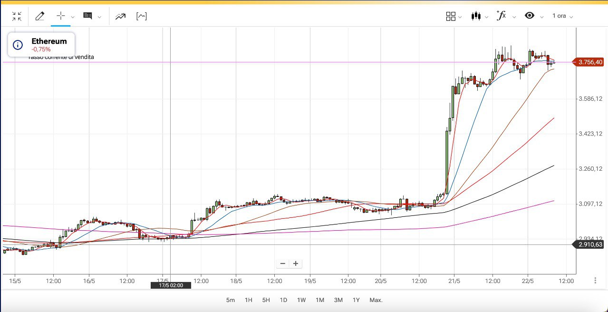
Task: Click the bracketed chart pattern icon
Action: [141, 16]
